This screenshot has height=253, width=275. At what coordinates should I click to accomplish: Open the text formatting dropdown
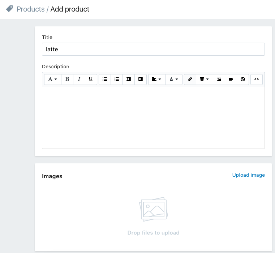pyautogui.click(x=53, y=79)
